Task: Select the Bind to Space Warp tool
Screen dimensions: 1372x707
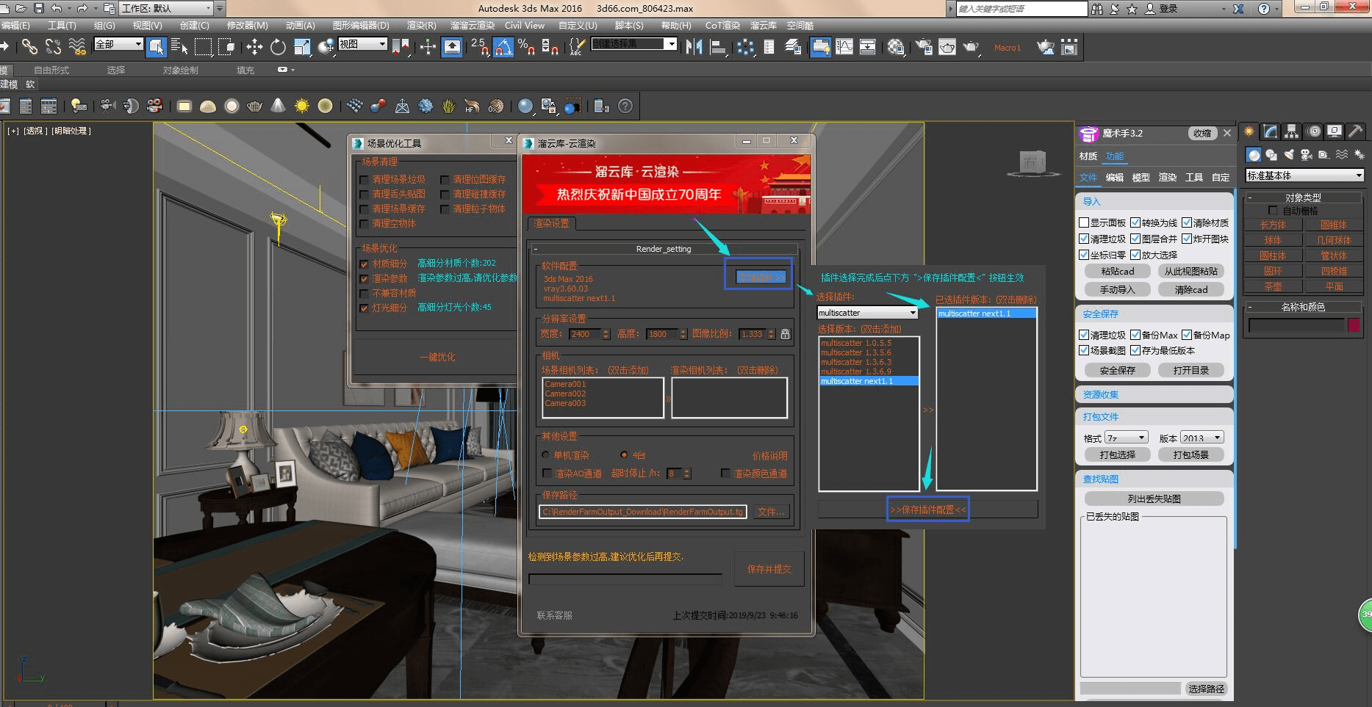Action: coord(77,47)
